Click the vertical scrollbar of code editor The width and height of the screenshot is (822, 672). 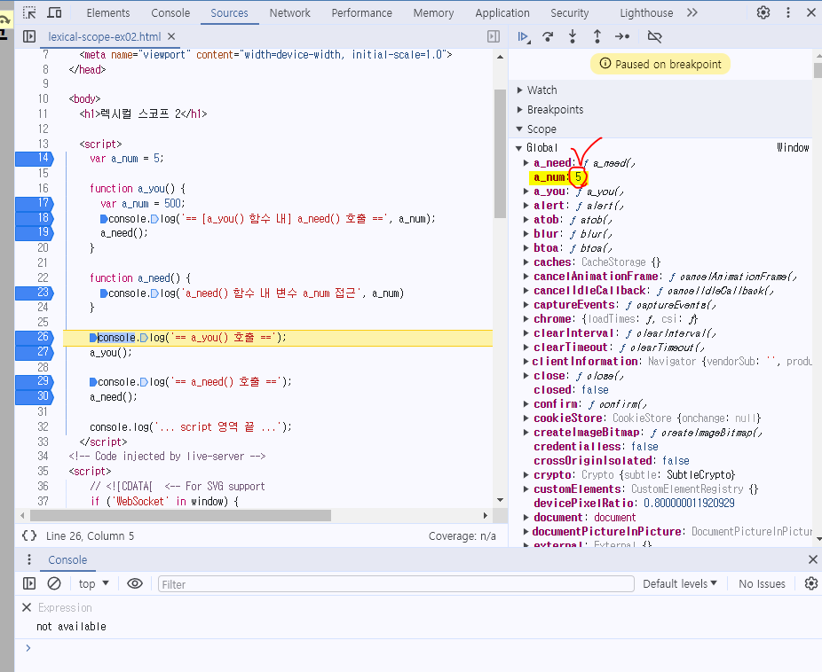pos(500,153)
